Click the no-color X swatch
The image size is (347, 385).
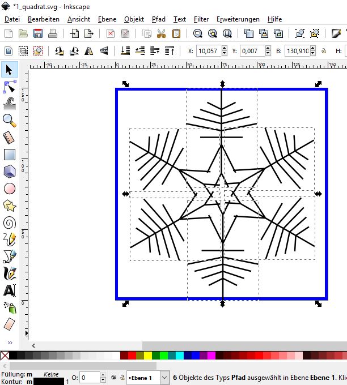tap(5, 356)
